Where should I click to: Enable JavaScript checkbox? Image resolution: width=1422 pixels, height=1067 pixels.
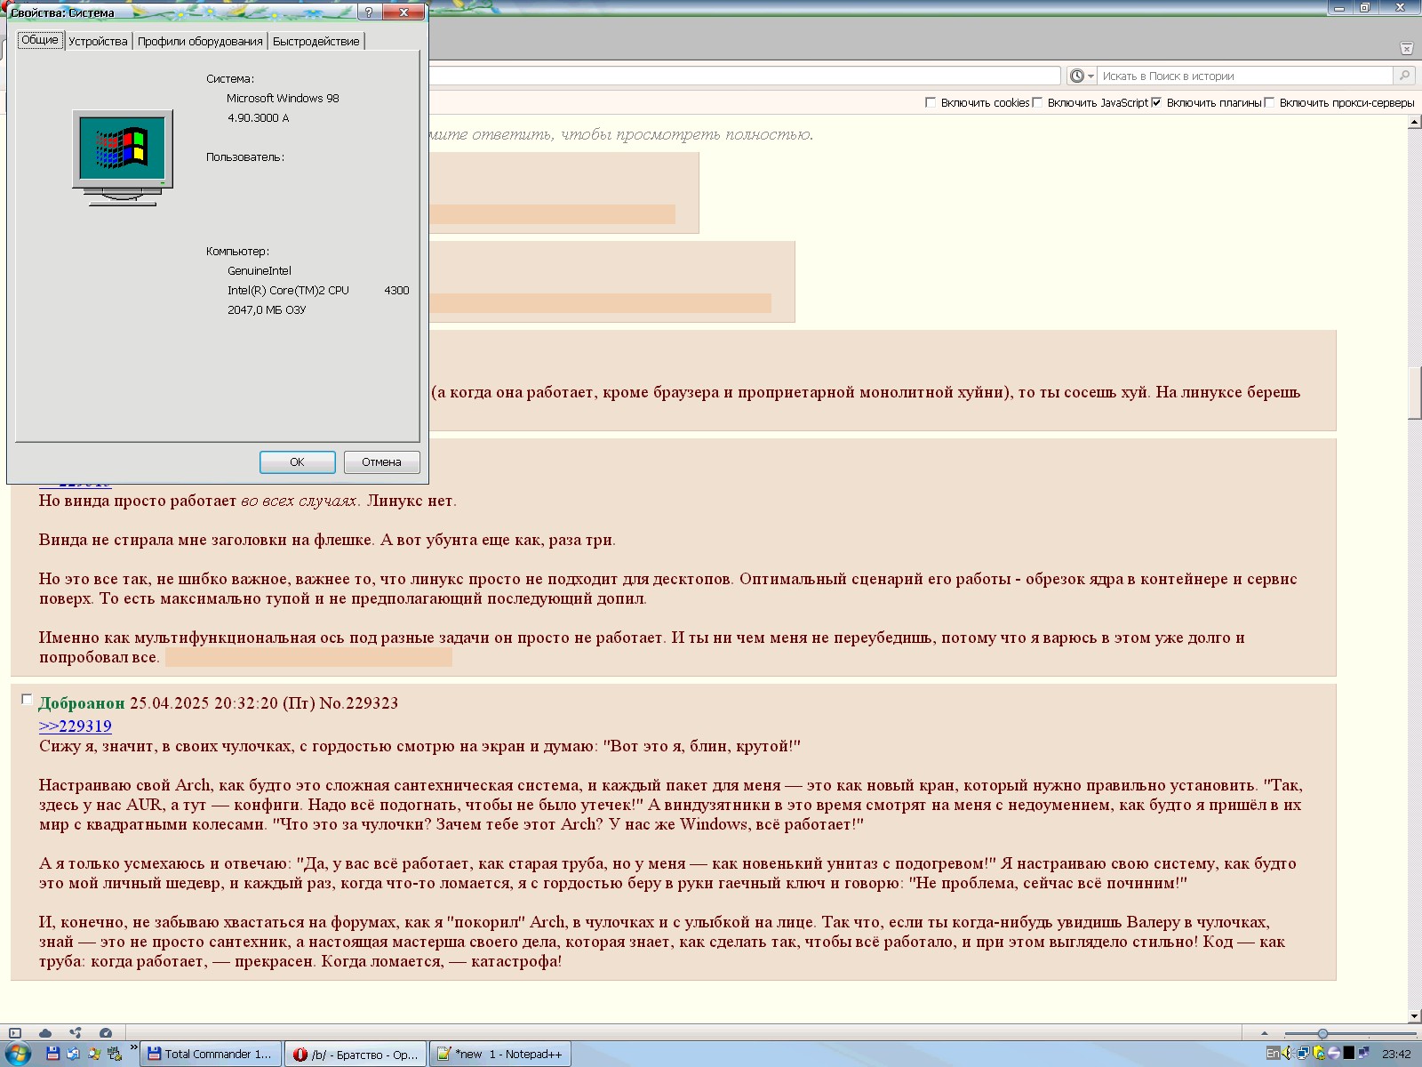(x=1037, y=102)
